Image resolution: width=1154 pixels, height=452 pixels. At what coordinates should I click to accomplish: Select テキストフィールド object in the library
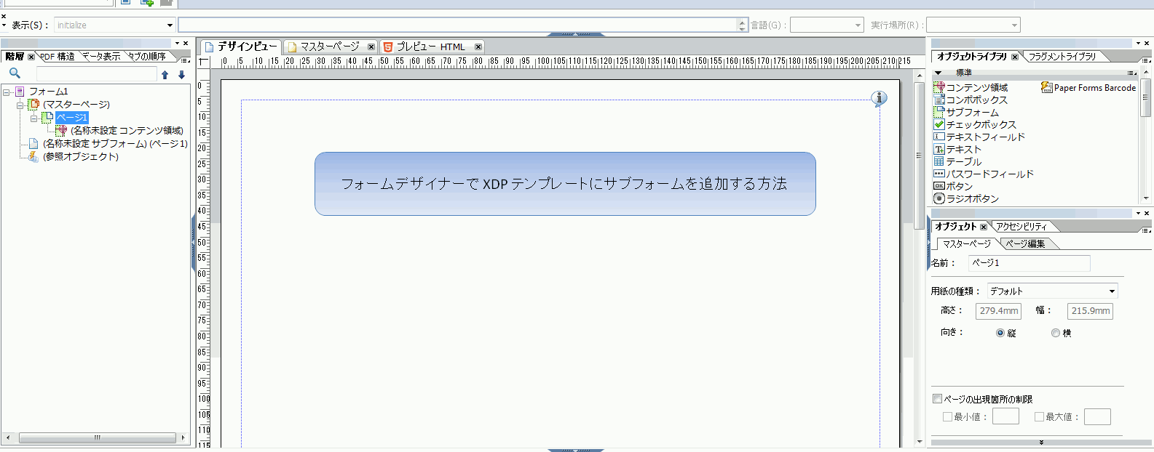coord(979,137)
